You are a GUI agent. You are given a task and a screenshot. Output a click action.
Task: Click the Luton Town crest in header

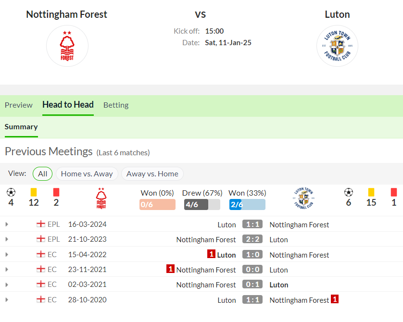pyautogui.click(x=337, y=46)
